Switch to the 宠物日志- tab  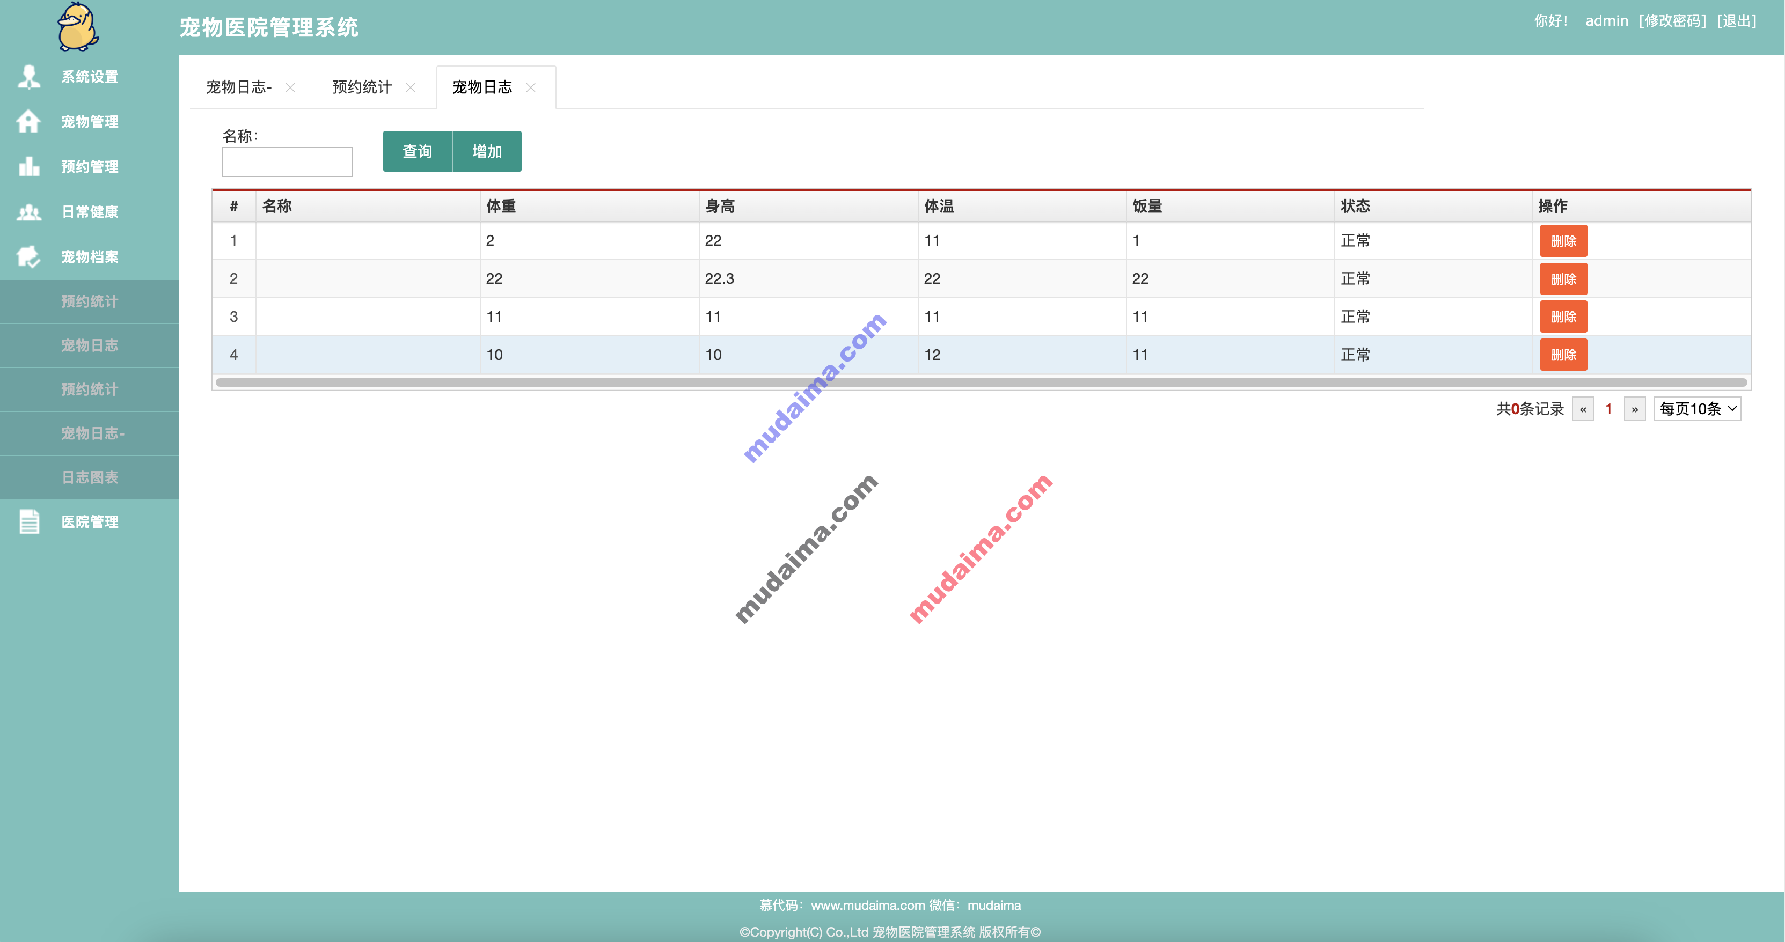click(239, 87)
